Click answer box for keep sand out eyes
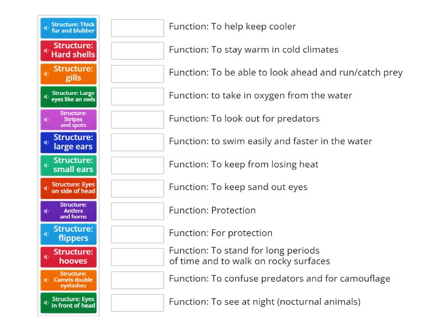 coord(138,188)
